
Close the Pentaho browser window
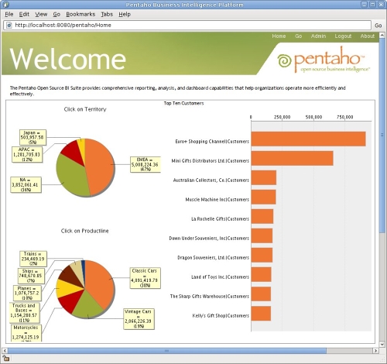tap(381, 5)
